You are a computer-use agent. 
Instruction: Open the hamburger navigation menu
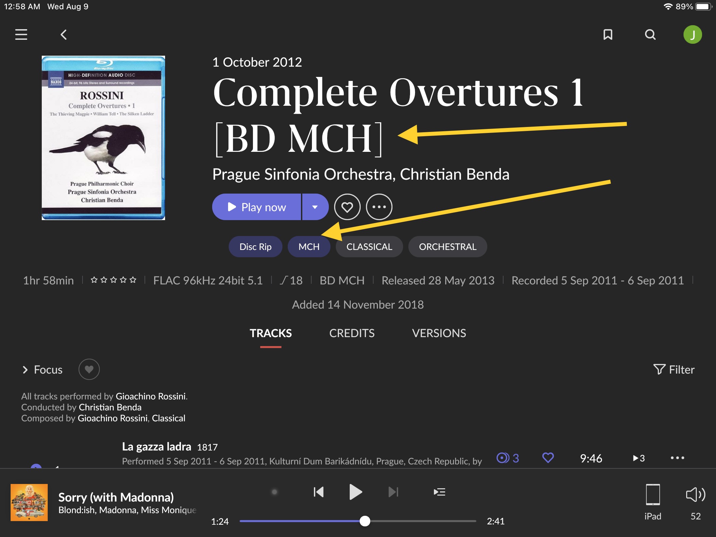(x=21, y=34)
